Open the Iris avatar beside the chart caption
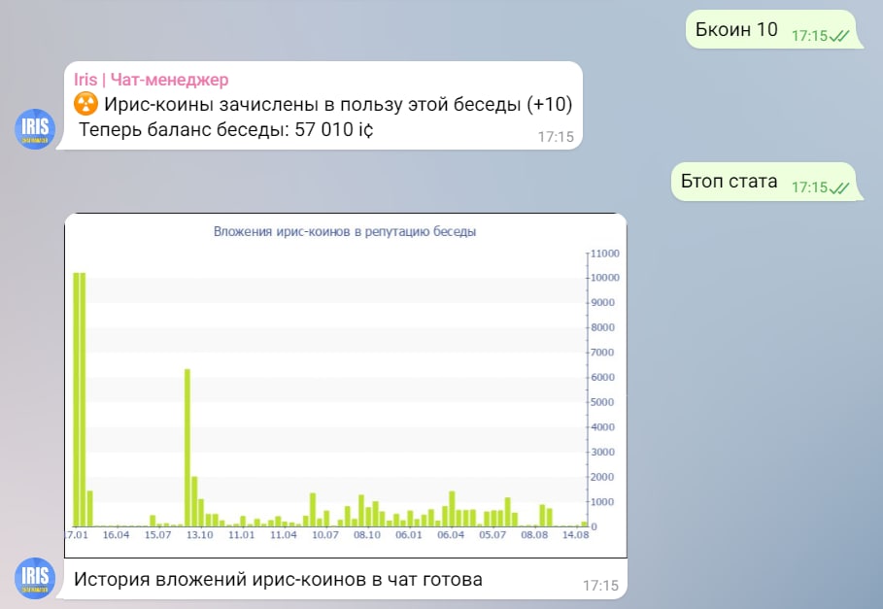Screen dimensions: 883x609 coord(35,578)
